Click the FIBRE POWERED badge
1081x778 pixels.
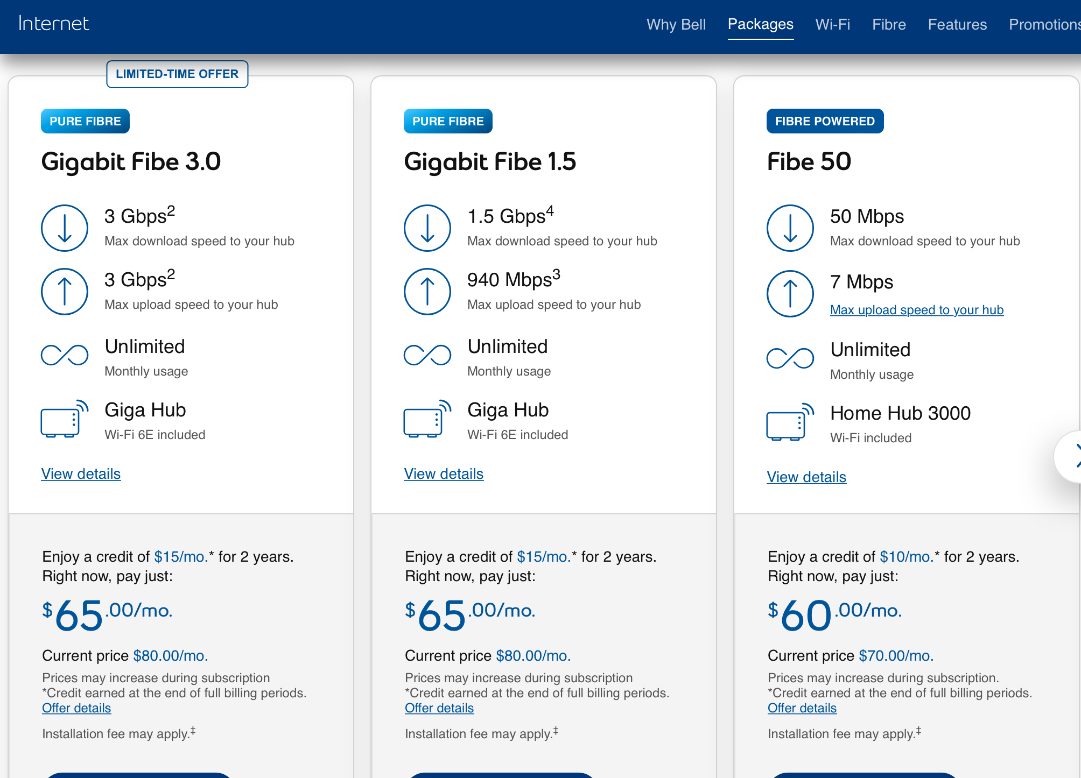825,121
